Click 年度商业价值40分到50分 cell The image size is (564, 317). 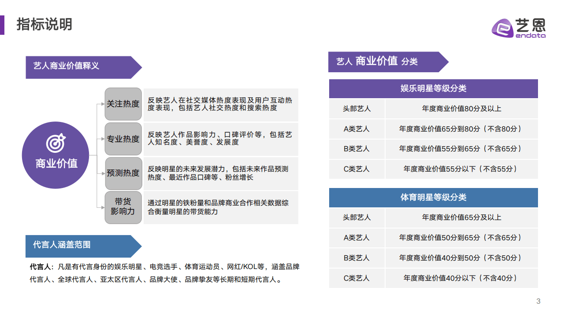(462, 258)
